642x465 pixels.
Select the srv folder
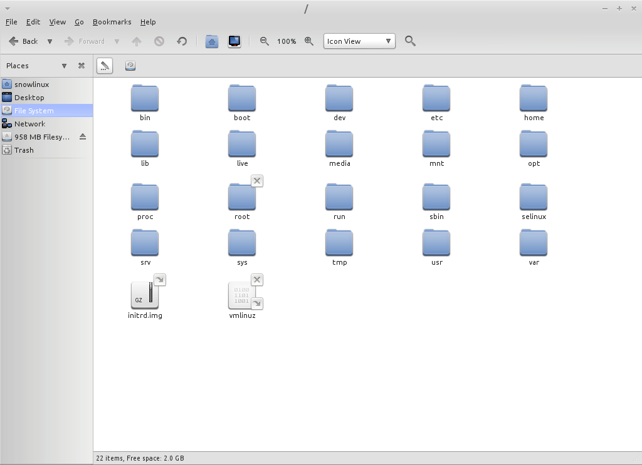pos(145,248)
